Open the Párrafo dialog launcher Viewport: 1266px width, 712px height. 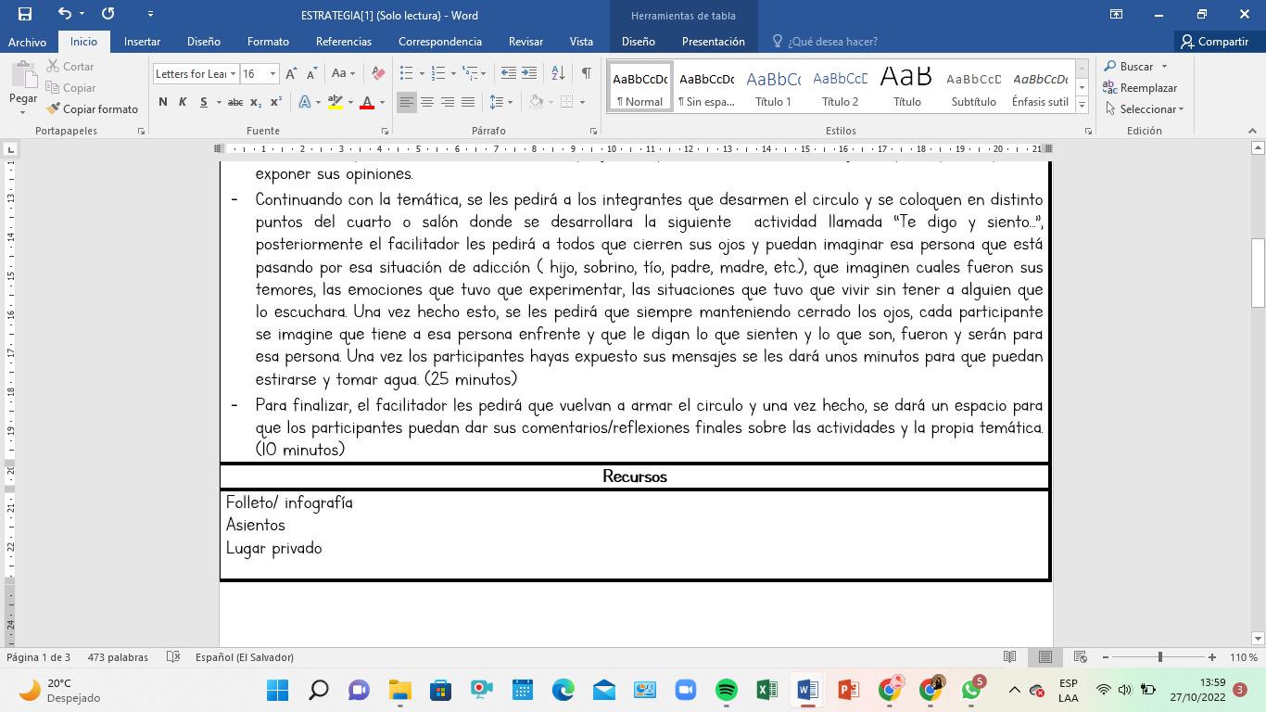593,132
